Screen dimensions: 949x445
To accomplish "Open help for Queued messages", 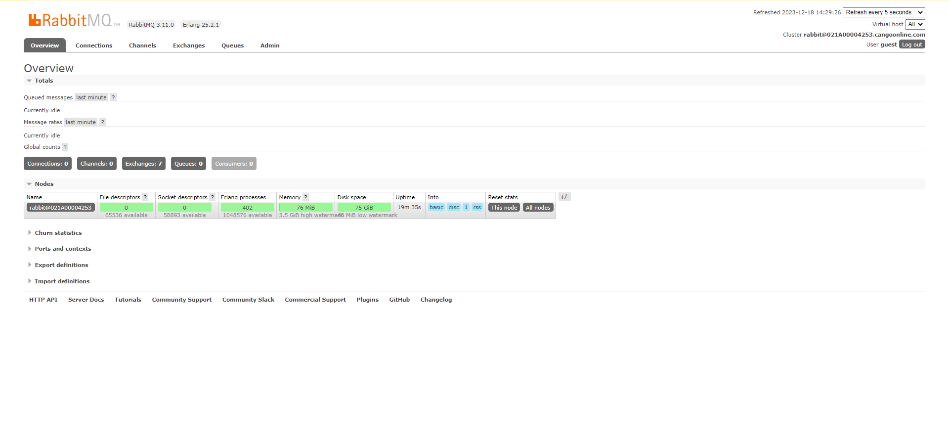I will point(113,97).
